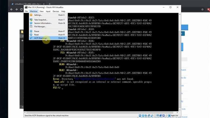The height and width of the screenshot is (118, 210).
Task: Click status bar hint 'Send the ACPI Shutdown signal'
Action: point(47,115)
